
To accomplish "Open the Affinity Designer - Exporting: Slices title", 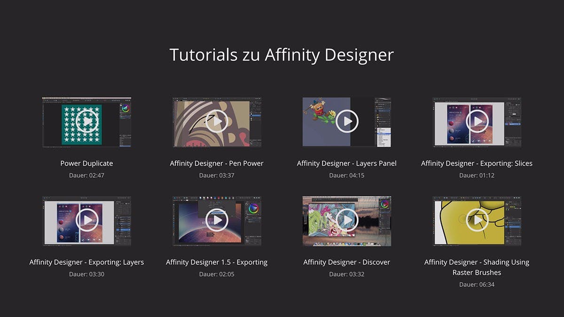I will [x=477, y=164].
